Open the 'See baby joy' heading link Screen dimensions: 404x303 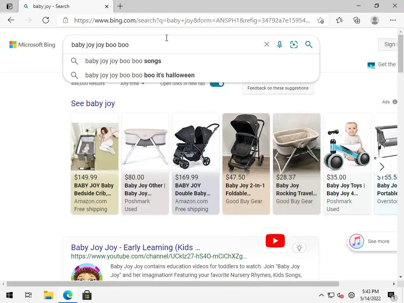point(93,103)
